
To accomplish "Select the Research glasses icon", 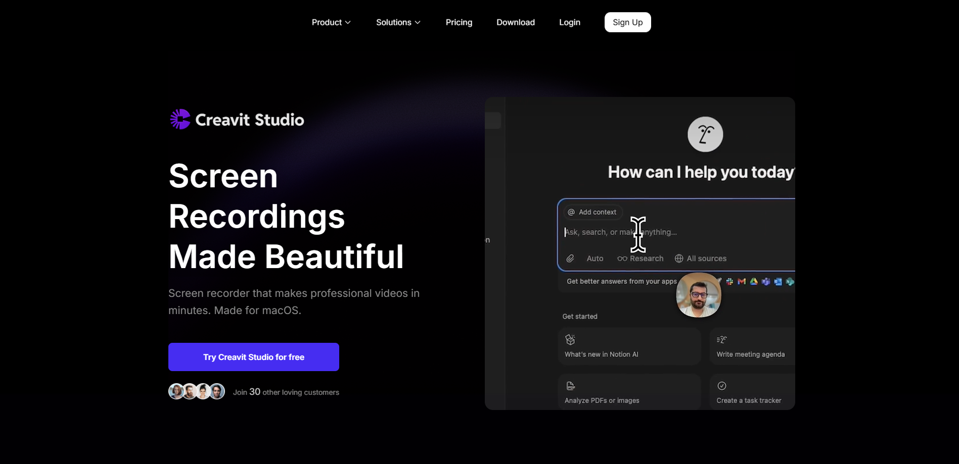I will point(623,258).
